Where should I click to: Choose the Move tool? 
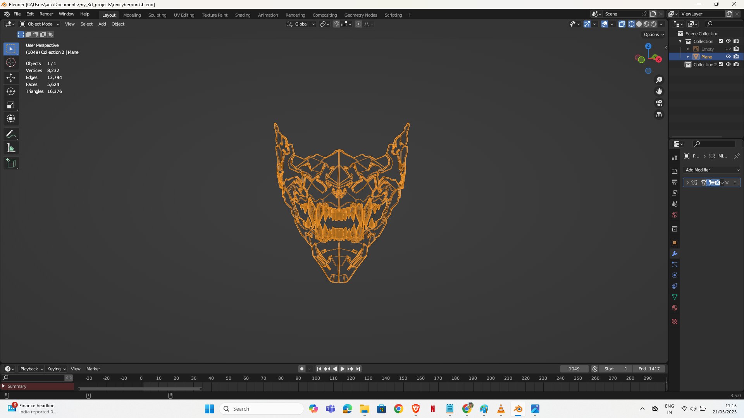click(x=11, y=78)
